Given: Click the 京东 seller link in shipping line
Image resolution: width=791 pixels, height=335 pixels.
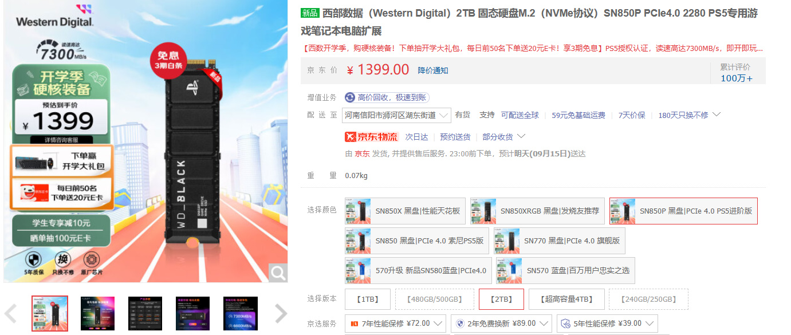Looking at the screenshot, I should (362, 153).
